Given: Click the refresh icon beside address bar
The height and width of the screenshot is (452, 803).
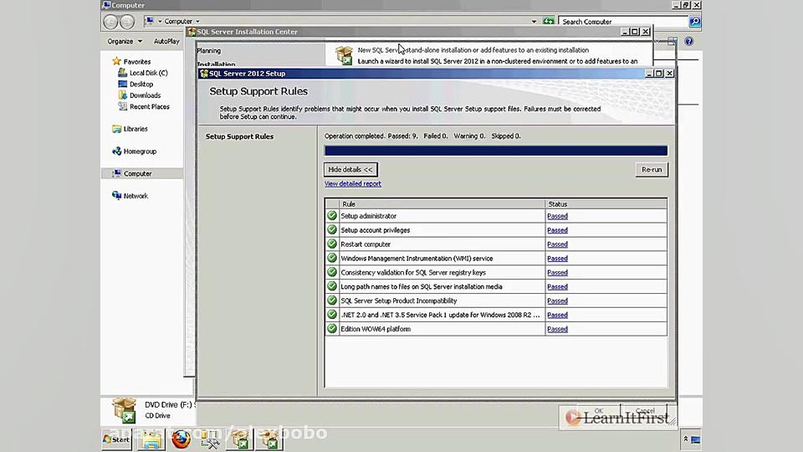Looking at the screenshot, I should tap(549, 21).
